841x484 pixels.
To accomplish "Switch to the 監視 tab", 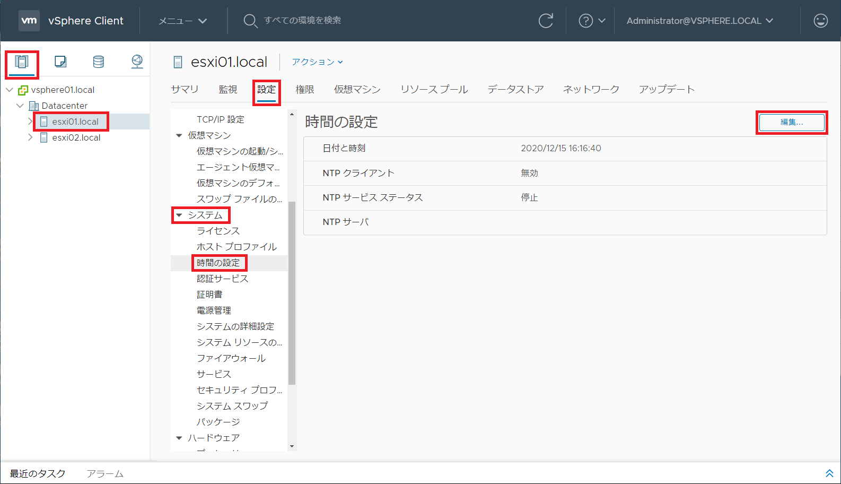I will click(x=228, y=90).
